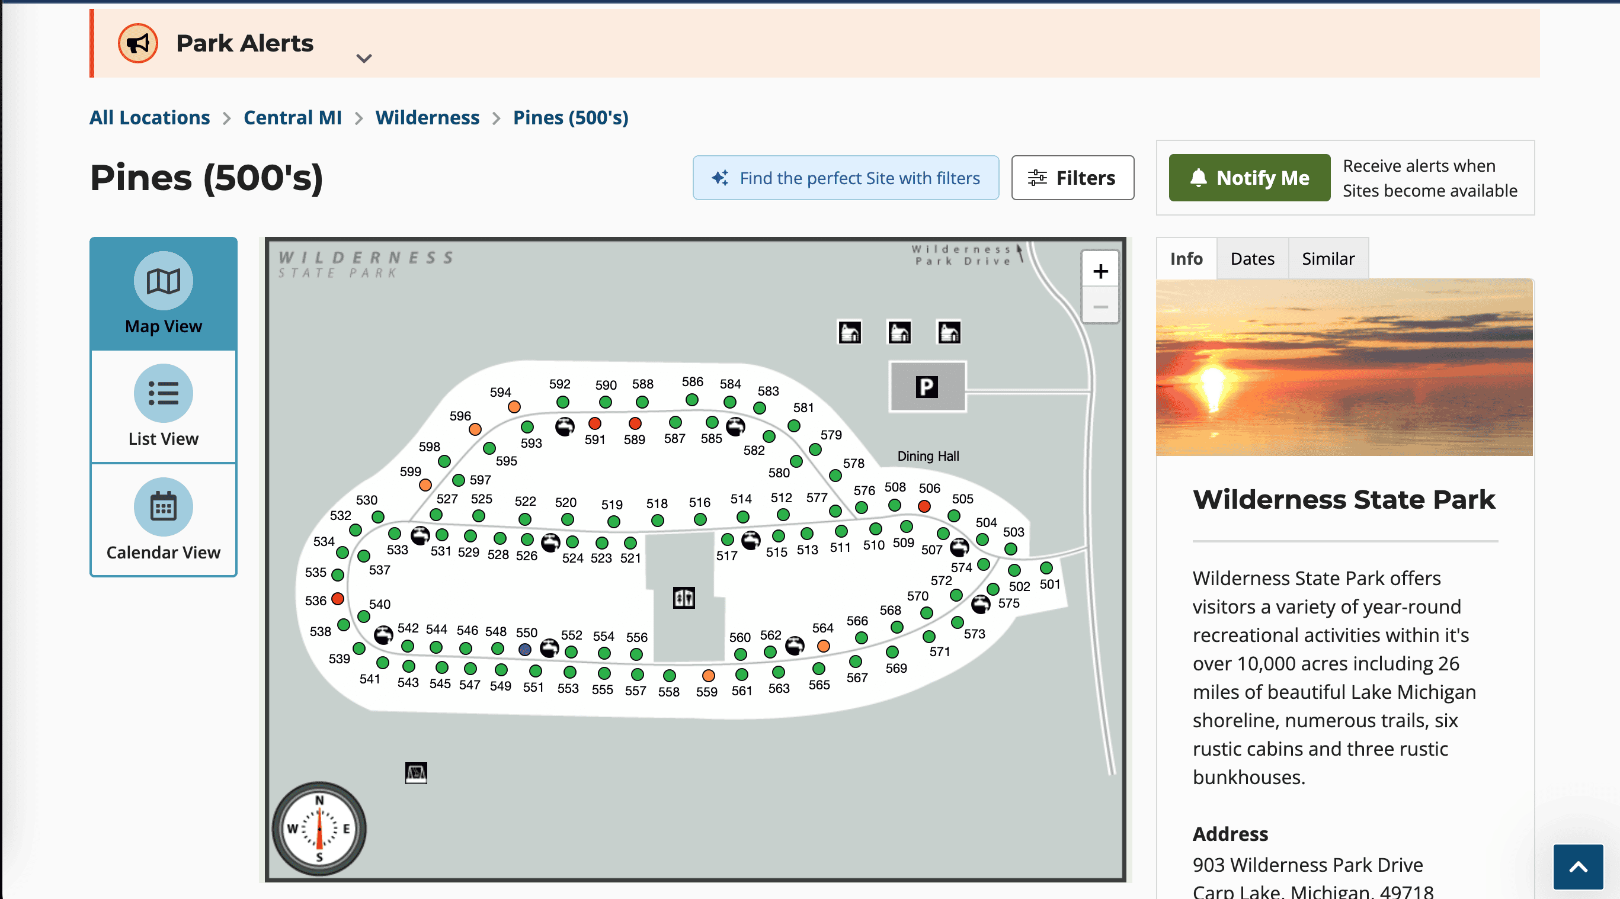This screenshot has width=1620, height=899.
Task: Select campsite 599 orange marker
Action: point(425,484)
